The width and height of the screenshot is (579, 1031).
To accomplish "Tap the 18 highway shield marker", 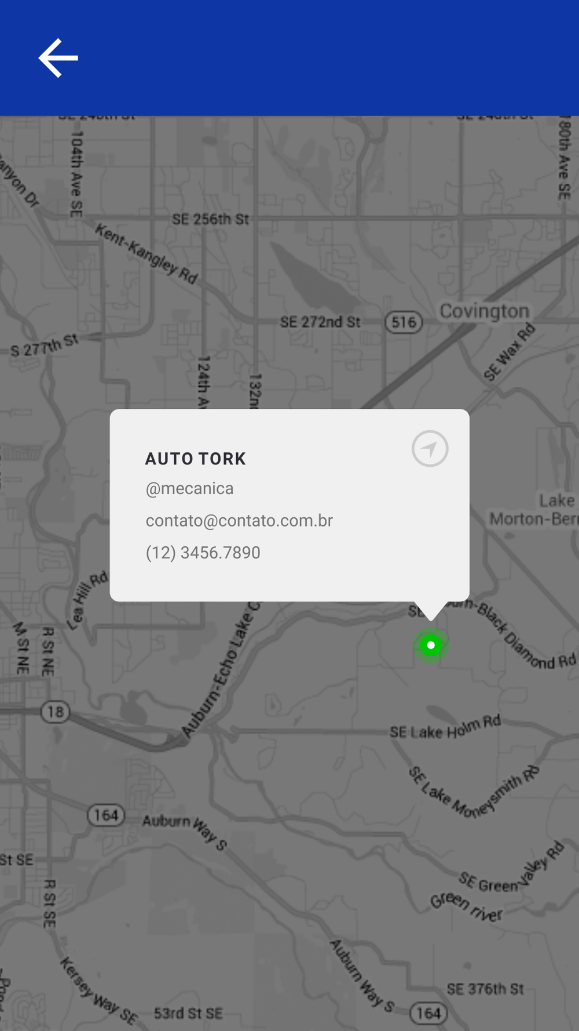I will tap(56, 711).
